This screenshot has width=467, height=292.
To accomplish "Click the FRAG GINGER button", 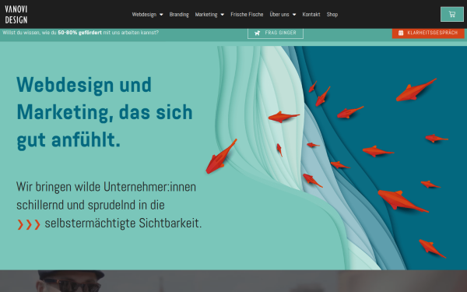I will (x=276, y=33).
